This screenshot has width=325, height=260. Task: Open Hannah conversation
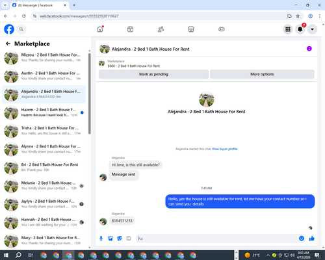[44, 222]
